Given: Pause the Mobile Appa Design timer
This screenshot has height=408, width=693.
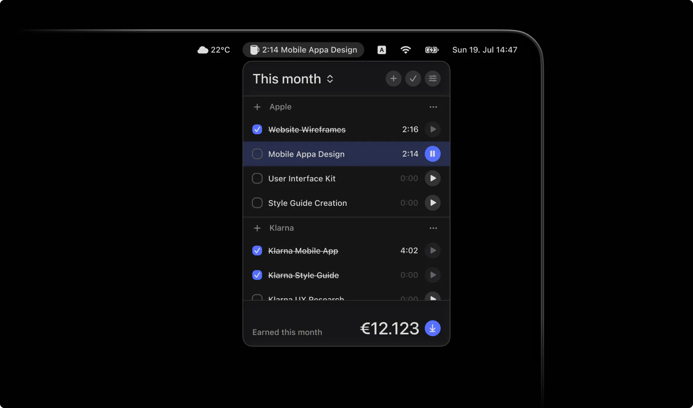Looking at the screenshot, I should click(433, 154).
